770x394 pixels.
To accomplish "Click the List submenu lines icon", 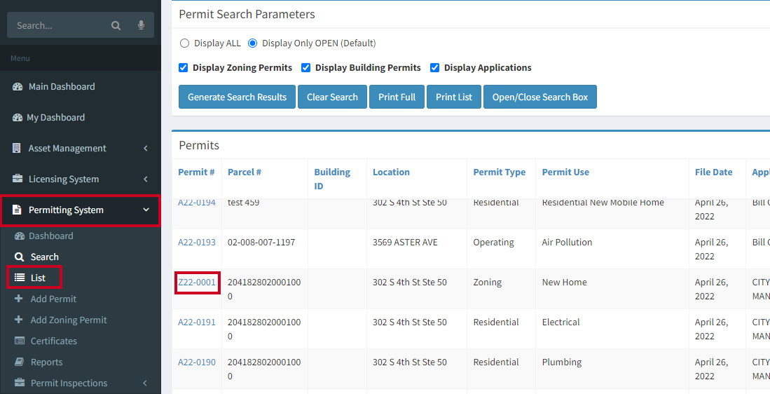I will (20, 278).
